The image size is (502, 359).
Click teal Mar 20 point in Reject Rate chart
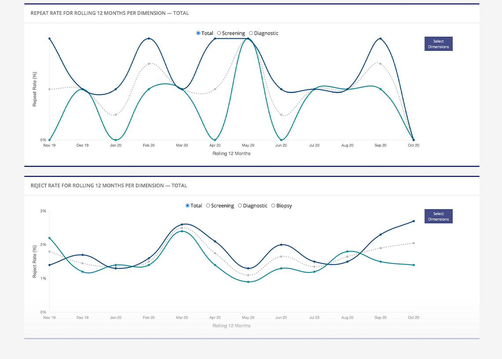tap(182, 231)
